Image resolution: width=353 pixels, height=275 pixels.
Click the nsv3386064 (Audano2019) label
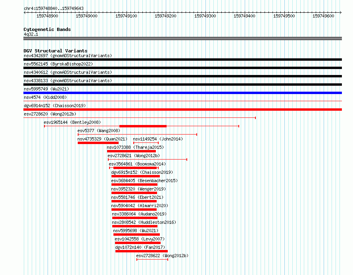click(x=139, y=214)
